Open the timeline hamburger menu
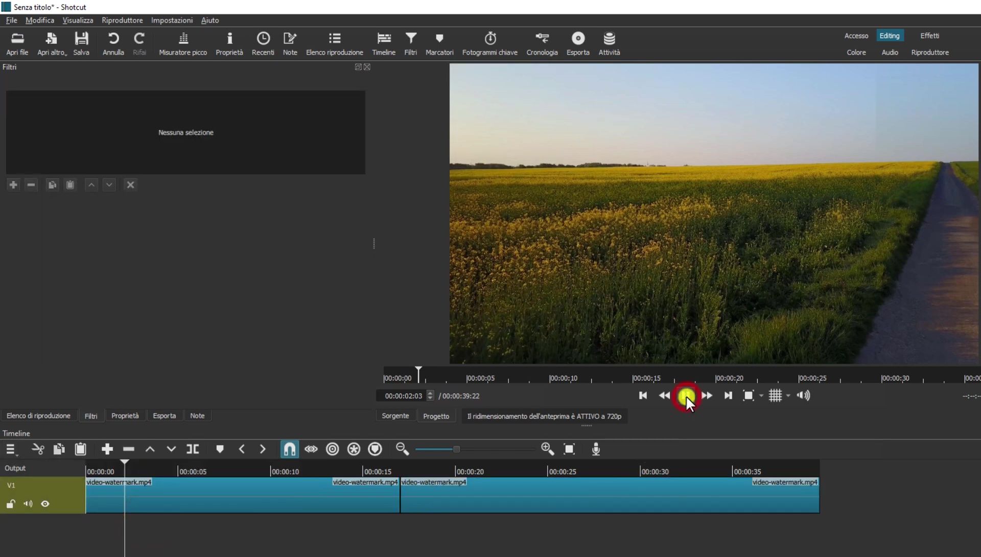This screenshot has height=557, width=981. point(11,450)
